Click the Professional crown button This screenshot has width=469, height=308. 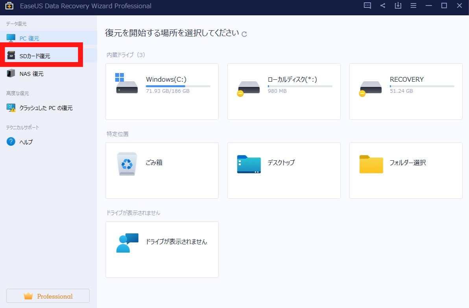pos(48,296)
